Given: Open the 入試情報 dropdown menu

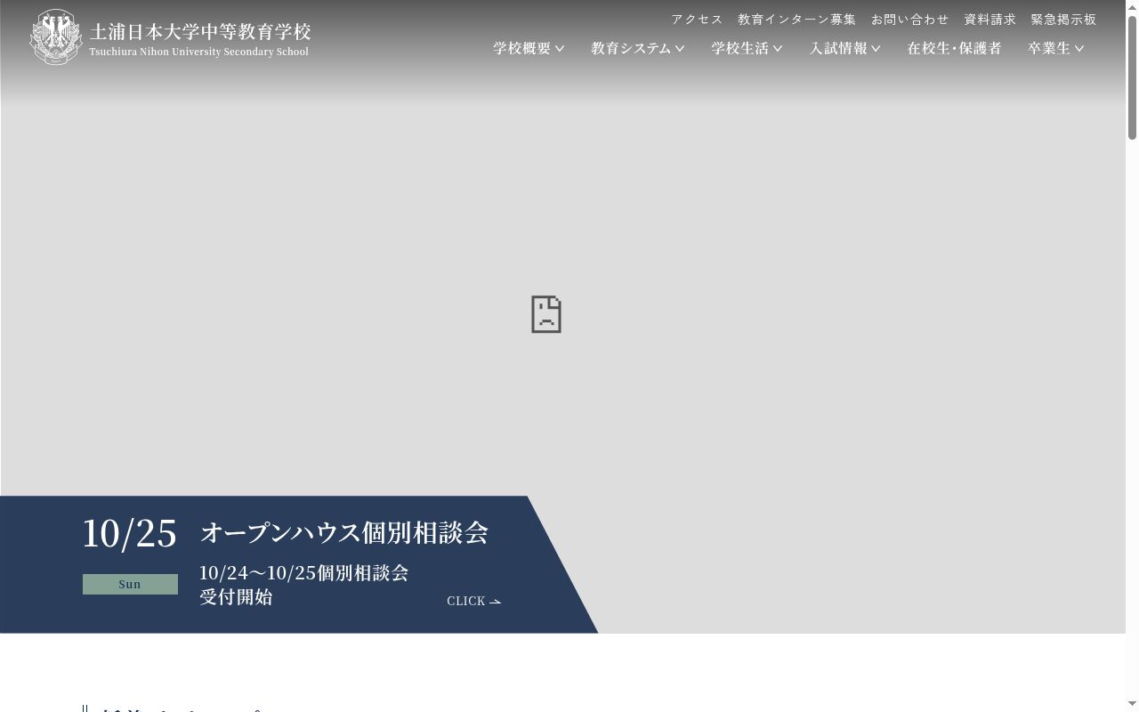Looking at the screenshot, I should (x=845, y=48).
